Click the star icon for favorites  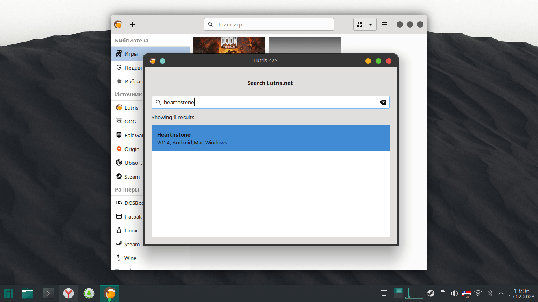119,81
